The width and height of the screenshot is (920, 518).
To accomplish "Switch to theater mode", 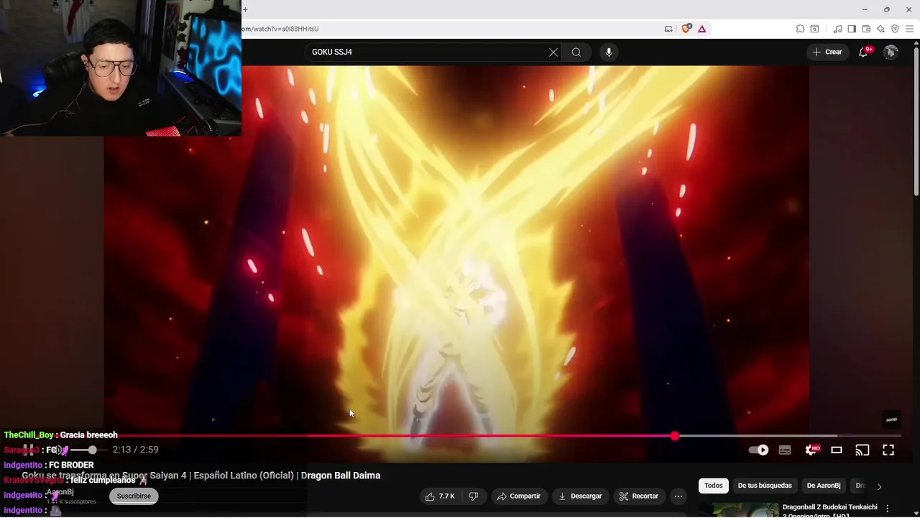I will (837, 450).
